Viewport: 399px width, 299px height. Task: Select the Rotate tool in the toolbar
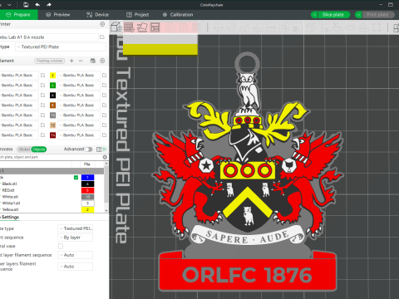point(232,27)
